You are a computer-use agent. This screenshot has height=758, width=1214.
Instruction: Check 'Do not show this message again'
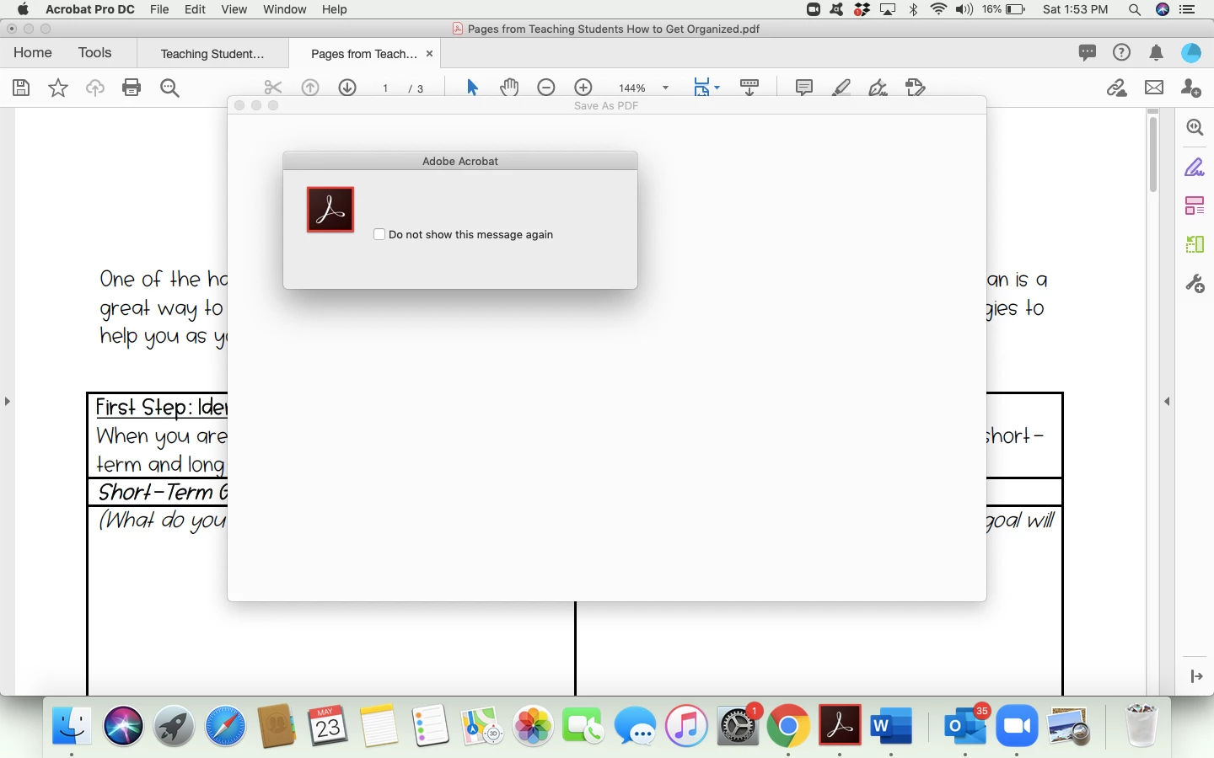click(x=379, y=234)
